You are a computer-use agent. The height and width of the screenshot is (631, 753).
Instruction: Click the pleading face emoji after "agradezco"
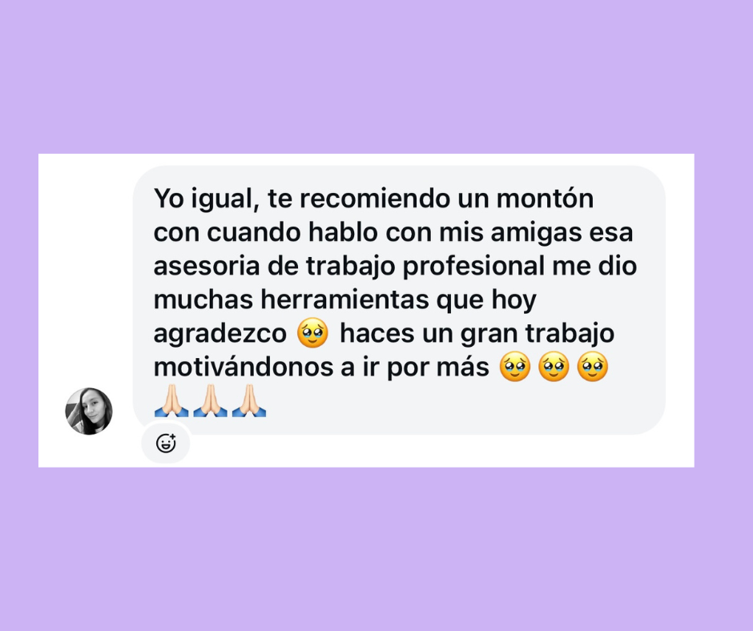click(312, 333)
